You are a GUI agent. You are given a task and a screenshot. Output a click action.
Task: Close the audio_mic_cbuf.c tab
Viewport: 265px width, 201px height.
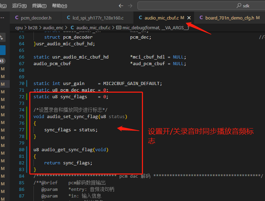click(x=189, y=18)
